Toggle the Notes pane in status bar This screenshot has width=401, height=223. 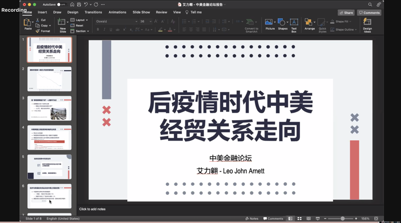tap(252, 219)
